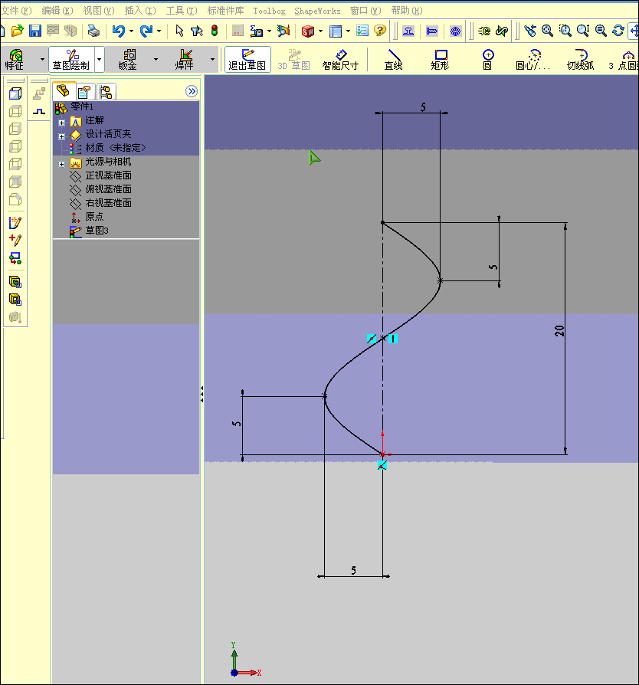Select 俯视基准面 in the feature tree
The height and width of the screenshot is (685, 639).
[108, 189]
